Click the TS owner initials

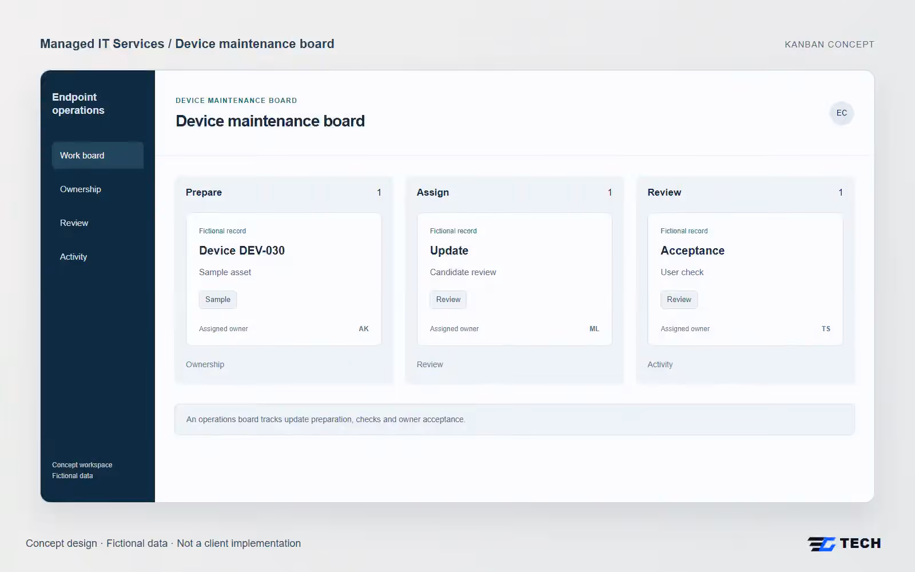point(826,329)
